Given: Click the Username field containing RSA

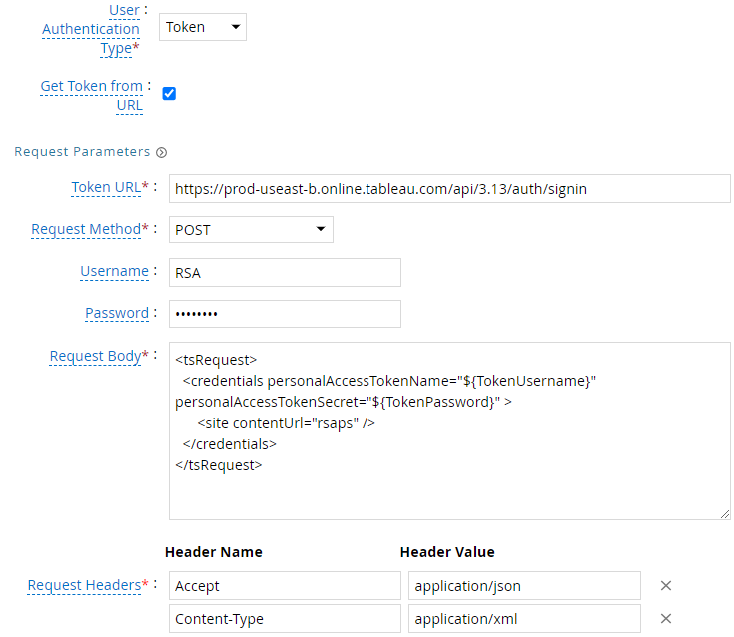Looking at the screenshot, I should pos(285,272).
